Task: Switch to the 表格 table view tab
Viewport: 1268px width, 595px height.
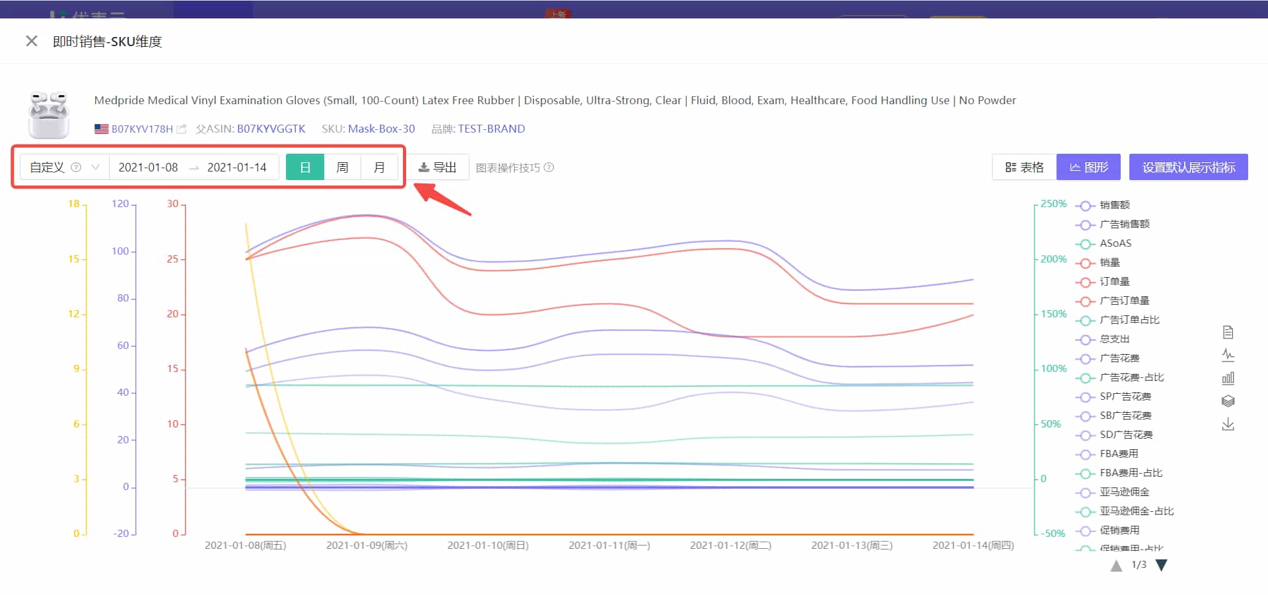Action: [x=1024, y=168]
